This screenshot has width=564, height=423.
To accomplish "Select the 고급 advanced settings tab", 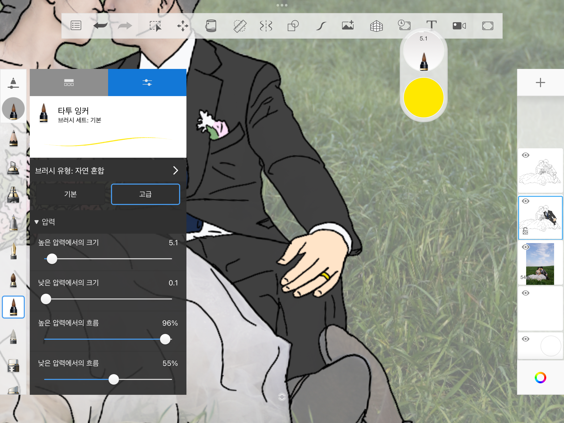I will pos(145,194).
